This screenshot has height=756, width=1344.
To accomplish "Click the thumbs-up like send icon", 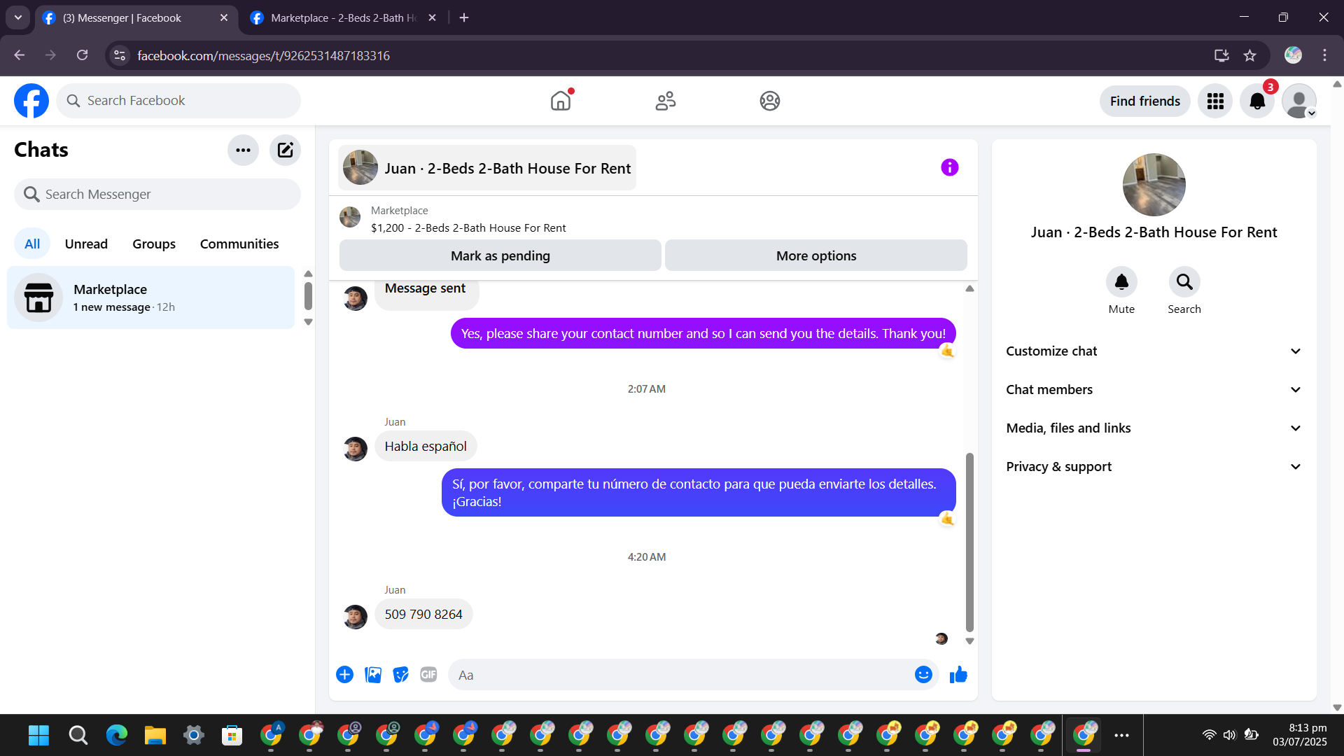I will 958,675.
